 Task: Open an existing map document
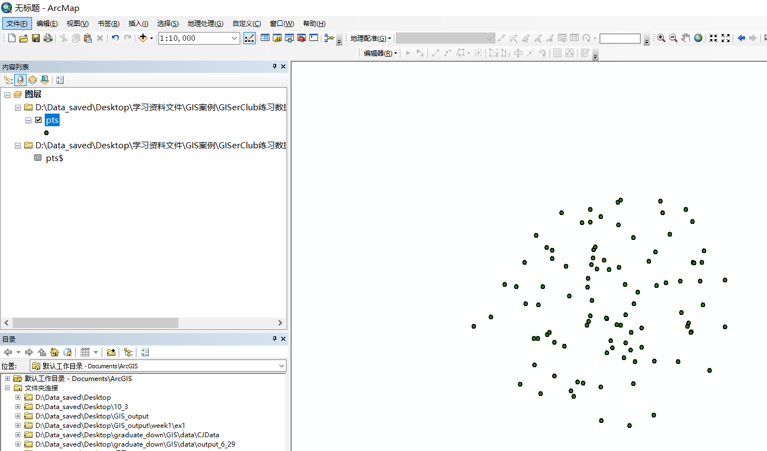(24, 38)
